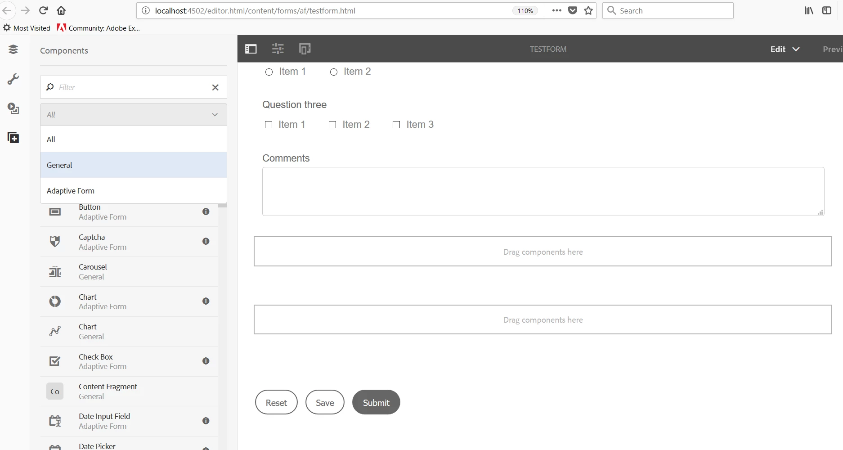Open the Components plus icon in side rail
Screen dimensions: 843x450
13,138
